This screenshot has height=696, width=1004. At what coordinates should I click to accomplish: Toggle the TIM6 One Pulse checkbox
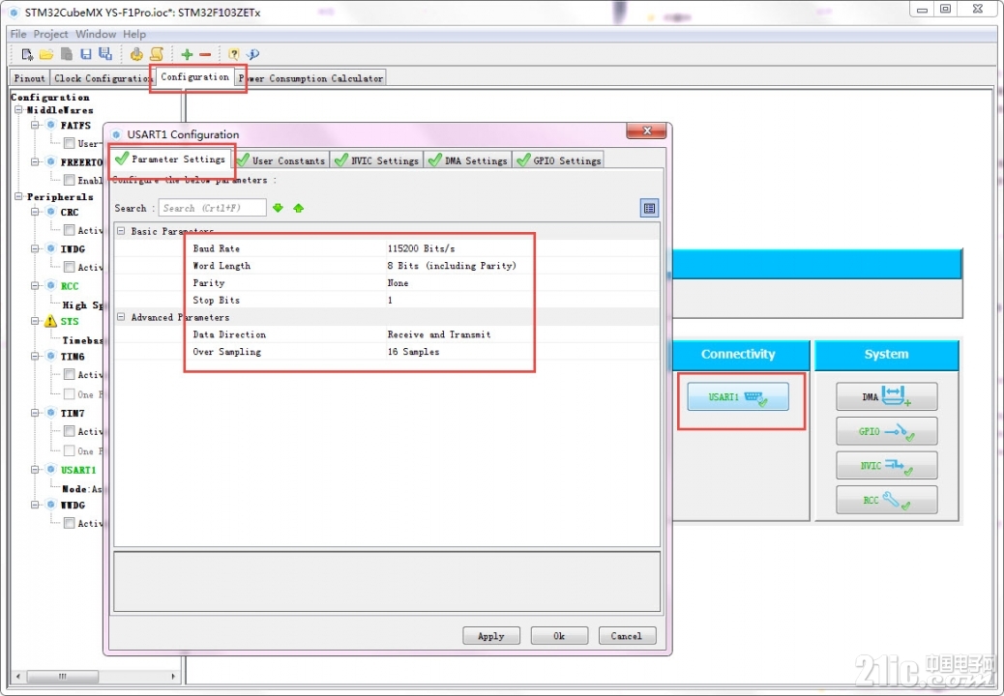[x=69, y=394]
